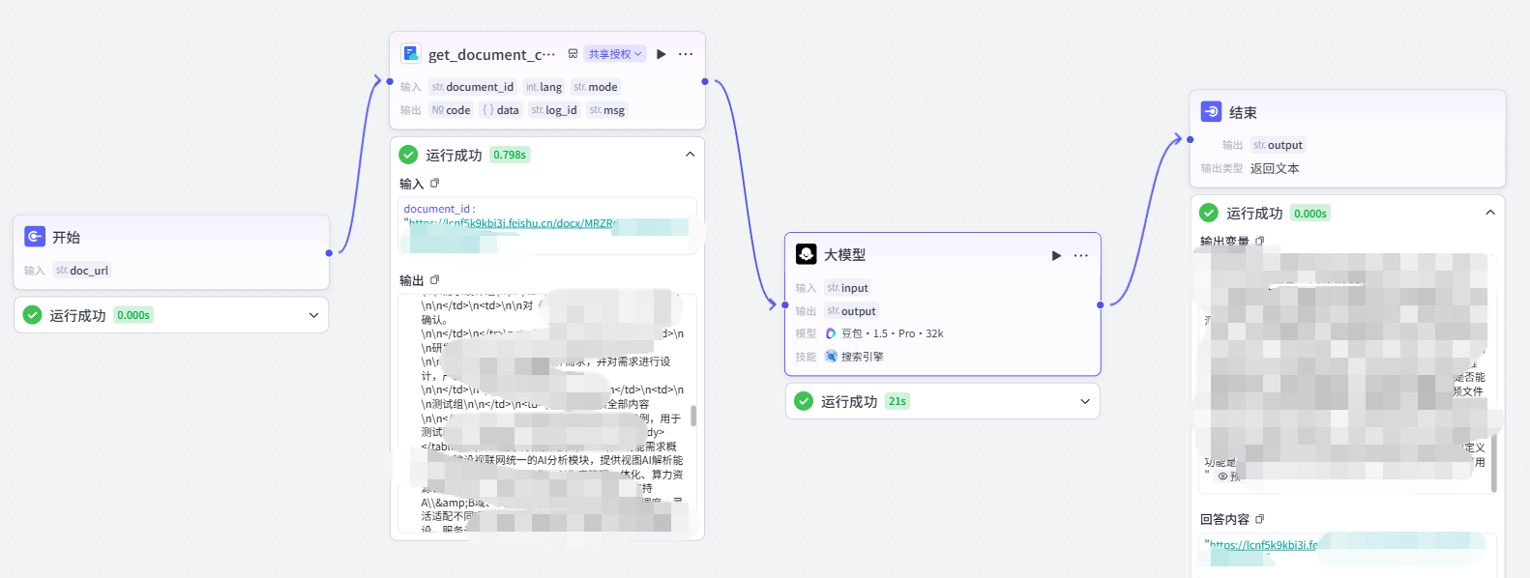Select the document_id input tag
1530x578 pixels.
click(x=473, y=87)
